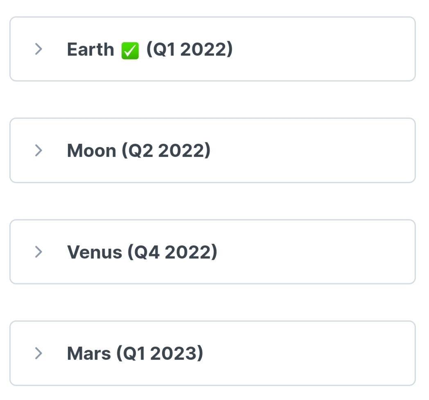Click the green checkmark next to Earth
429x400 pixels.
click(130, 51)
